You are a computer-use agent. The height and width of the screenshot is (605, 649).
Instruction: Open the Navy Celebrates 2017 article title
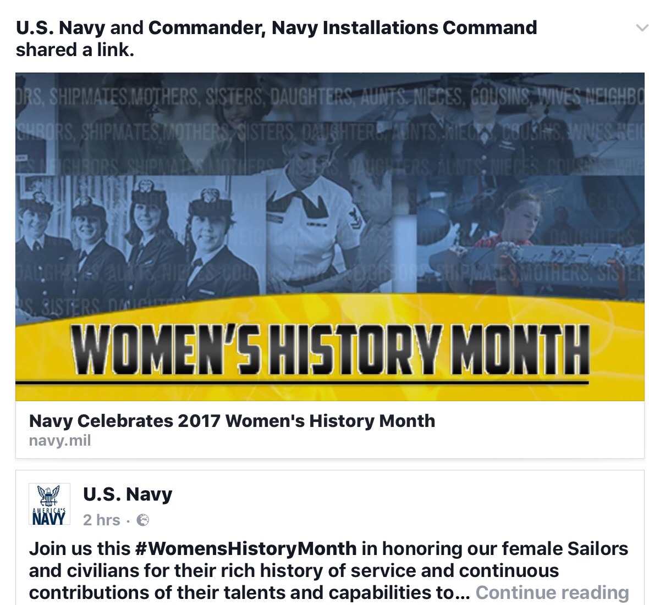pos(232,421)
